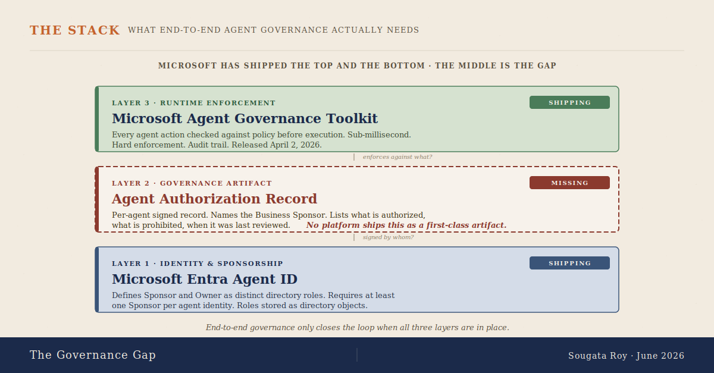Image resolution: width=714 pixels, height=373 pixels.
Task: Click text 'Hard enforcement. Audit trail. Released April 2, 2026.'
Action: (217, 145)
